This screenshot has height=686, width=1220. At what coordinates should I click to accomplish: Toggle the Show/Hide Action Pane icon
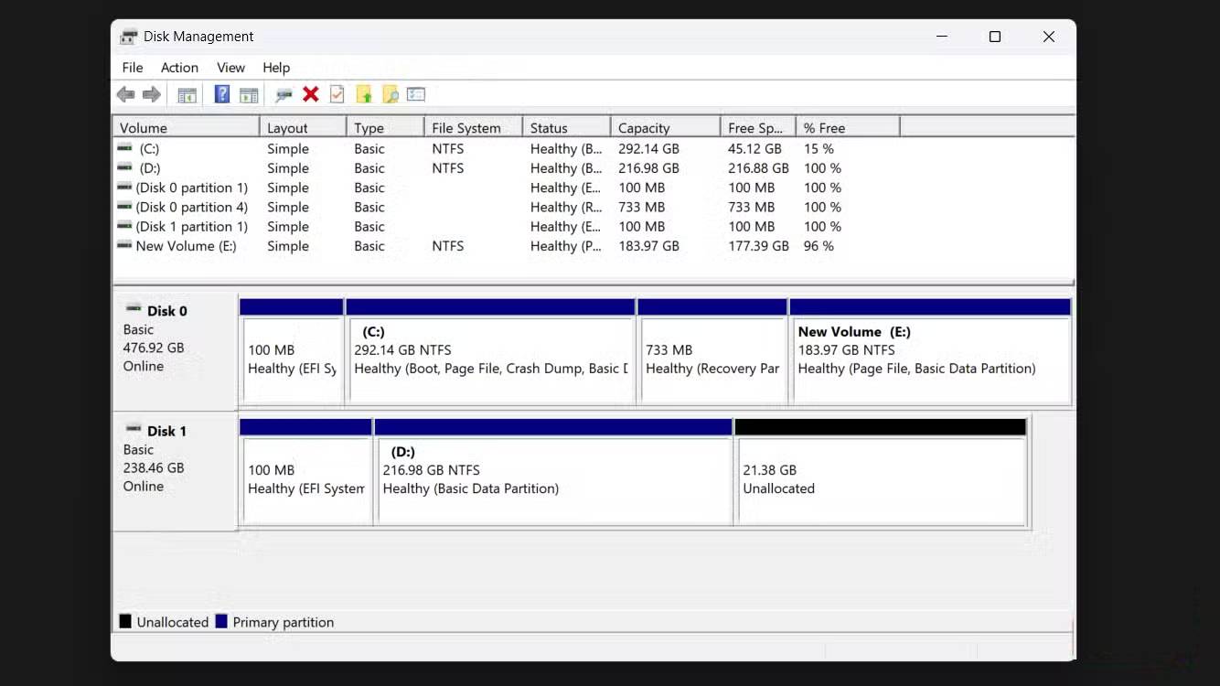coord(250,94)
